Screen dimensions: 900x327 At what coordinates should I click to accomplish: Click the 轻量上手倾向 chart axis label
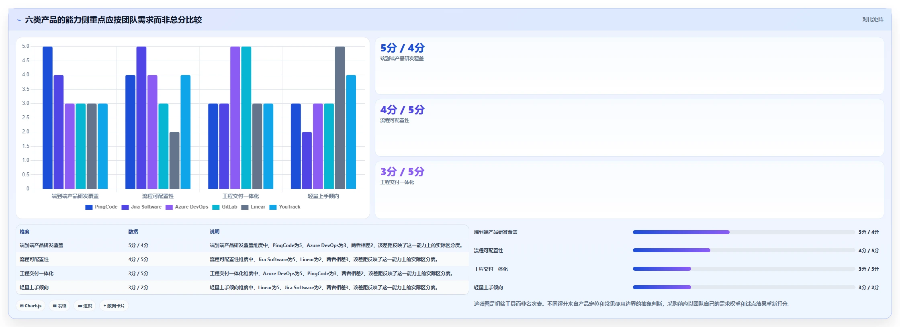tap(323, 196)
